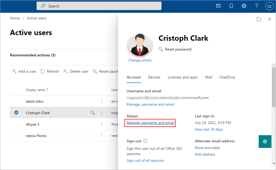Switch to the Devices tab
Screen dimensions: 276x170
pyautogui.click(x=154, y=77)
